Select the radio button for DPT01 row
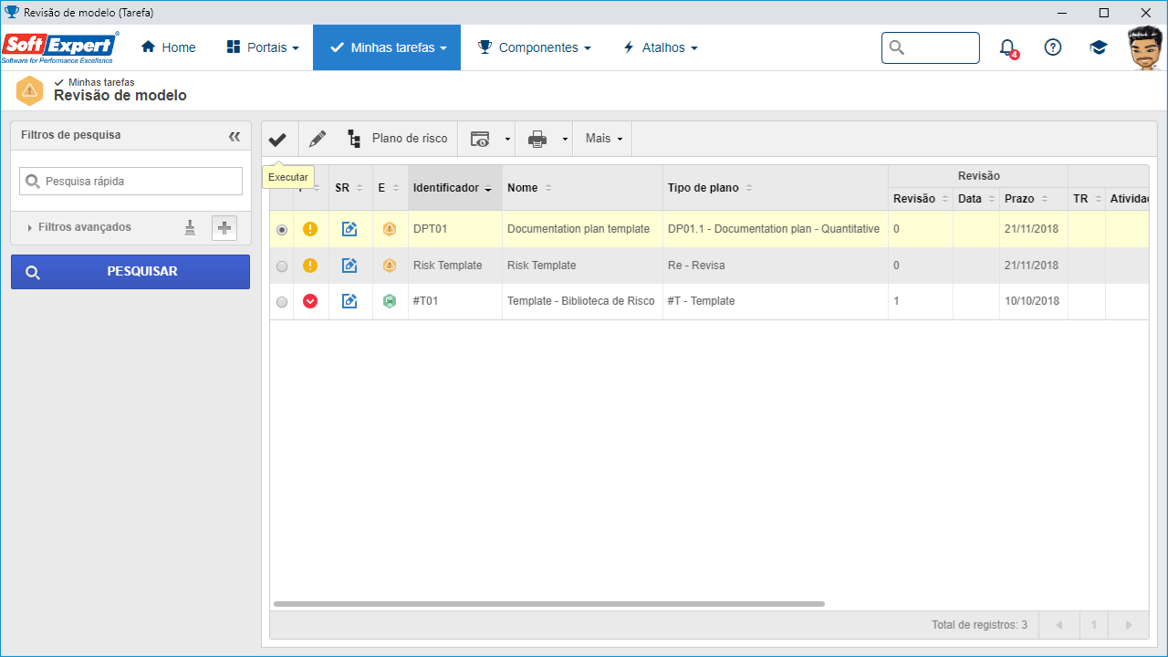The image size is (1168, 657). pyautogui.click(x=282, y=230)
